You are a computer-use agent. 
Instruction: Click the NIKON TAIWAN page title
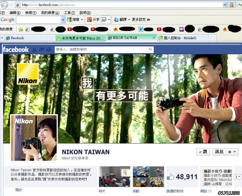[86, 152]
